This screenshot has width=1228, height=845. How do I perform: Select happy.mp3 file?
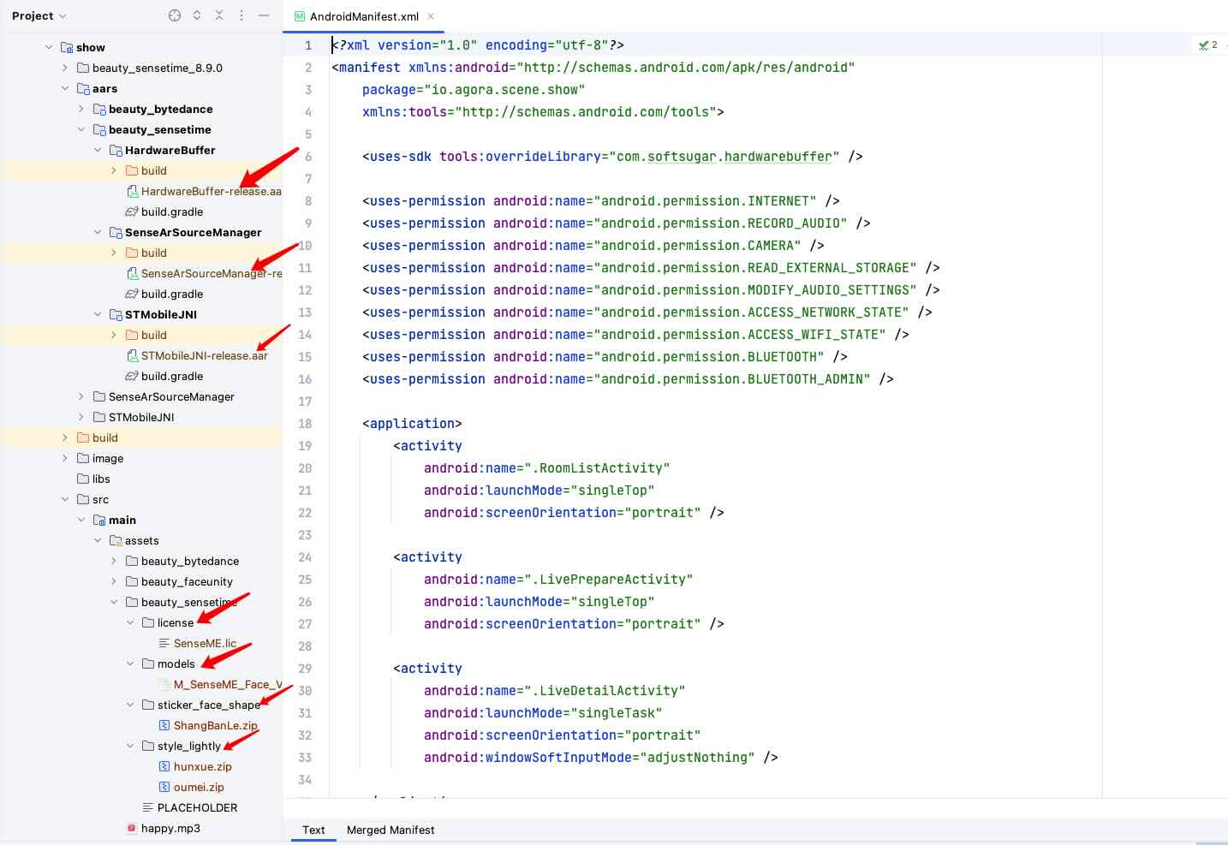point(170,828)
